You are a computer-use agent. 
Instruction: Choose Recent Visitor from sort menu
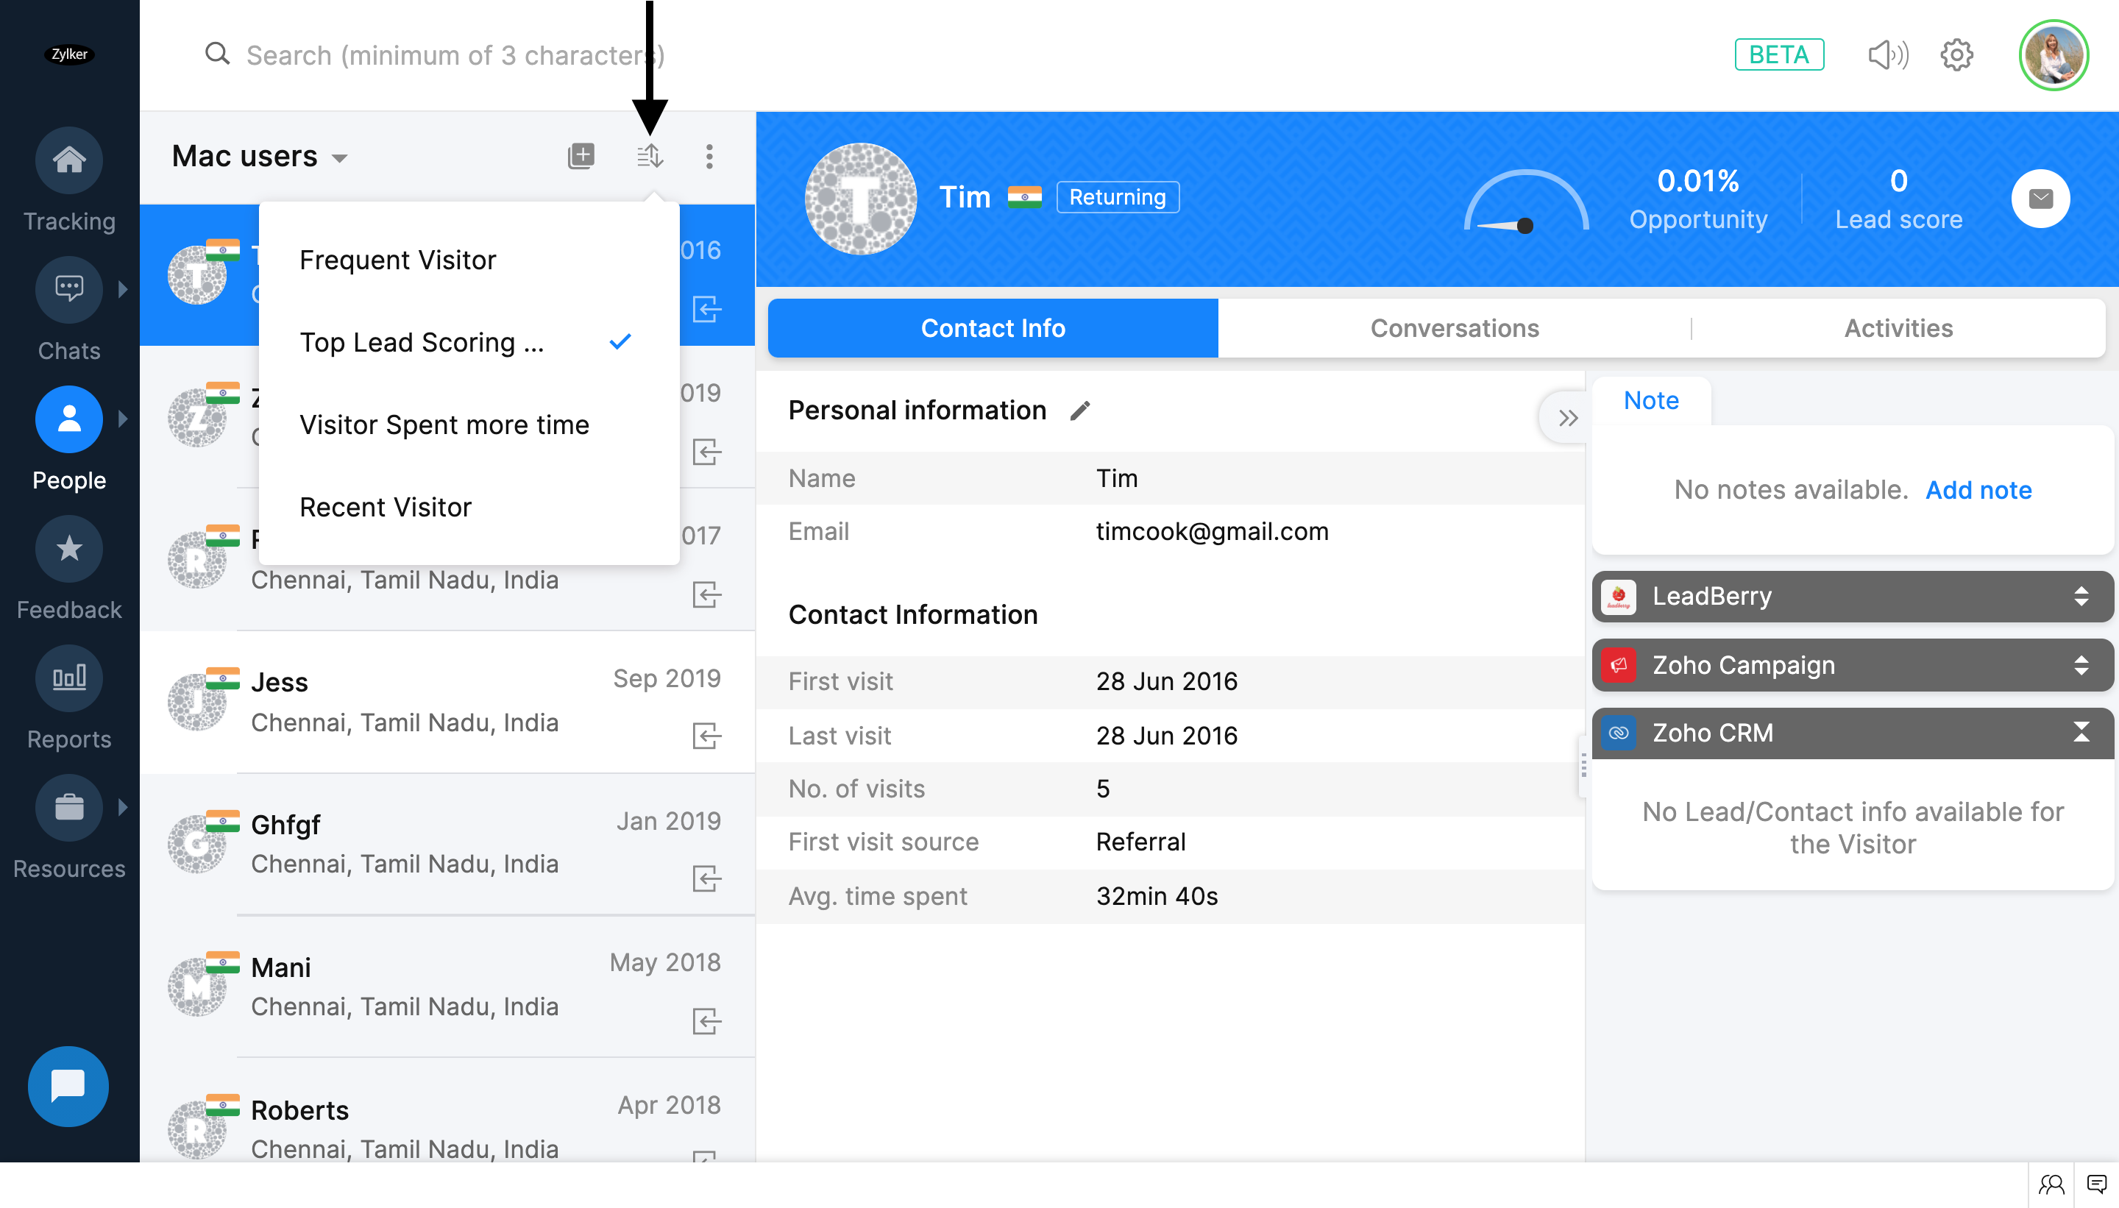tap(385, 507)
